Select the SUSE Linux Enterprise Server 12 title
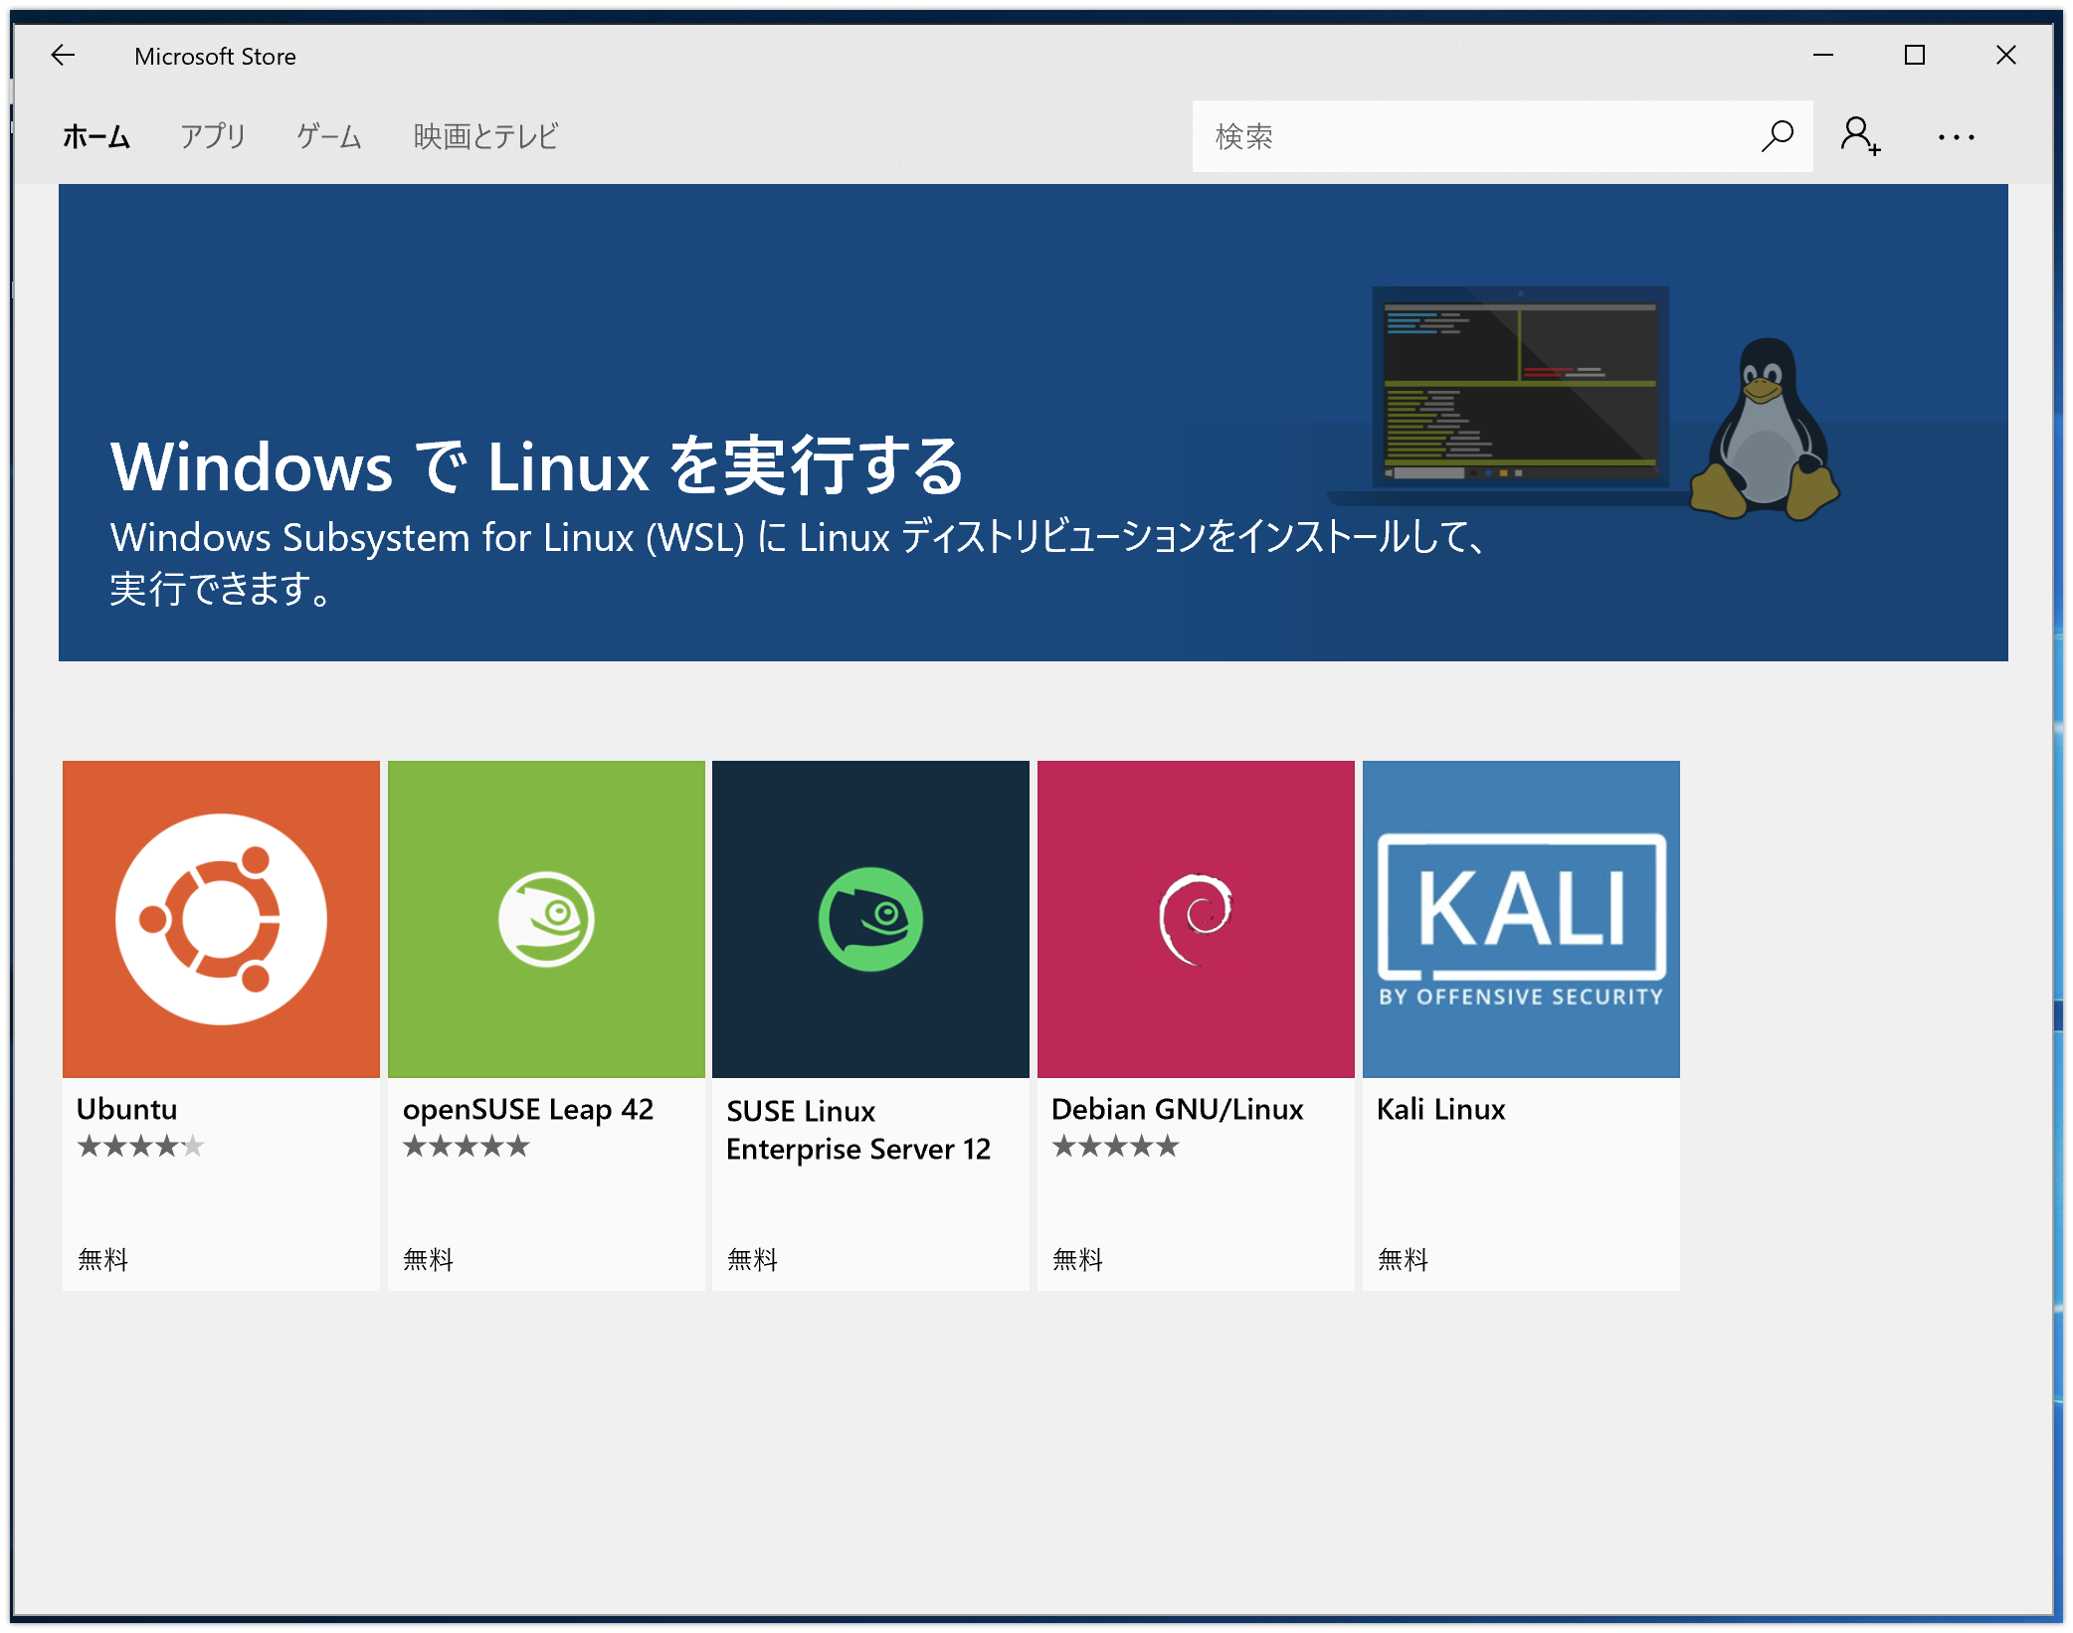The height and width of the screenshot is (1633, 2073). (858, 1130)
